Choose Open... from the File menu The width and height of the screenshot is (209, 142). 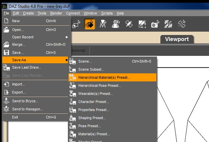pos(35,30)
